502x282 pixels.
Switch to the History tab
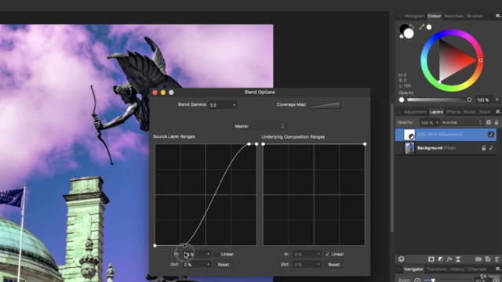point(457,269)
